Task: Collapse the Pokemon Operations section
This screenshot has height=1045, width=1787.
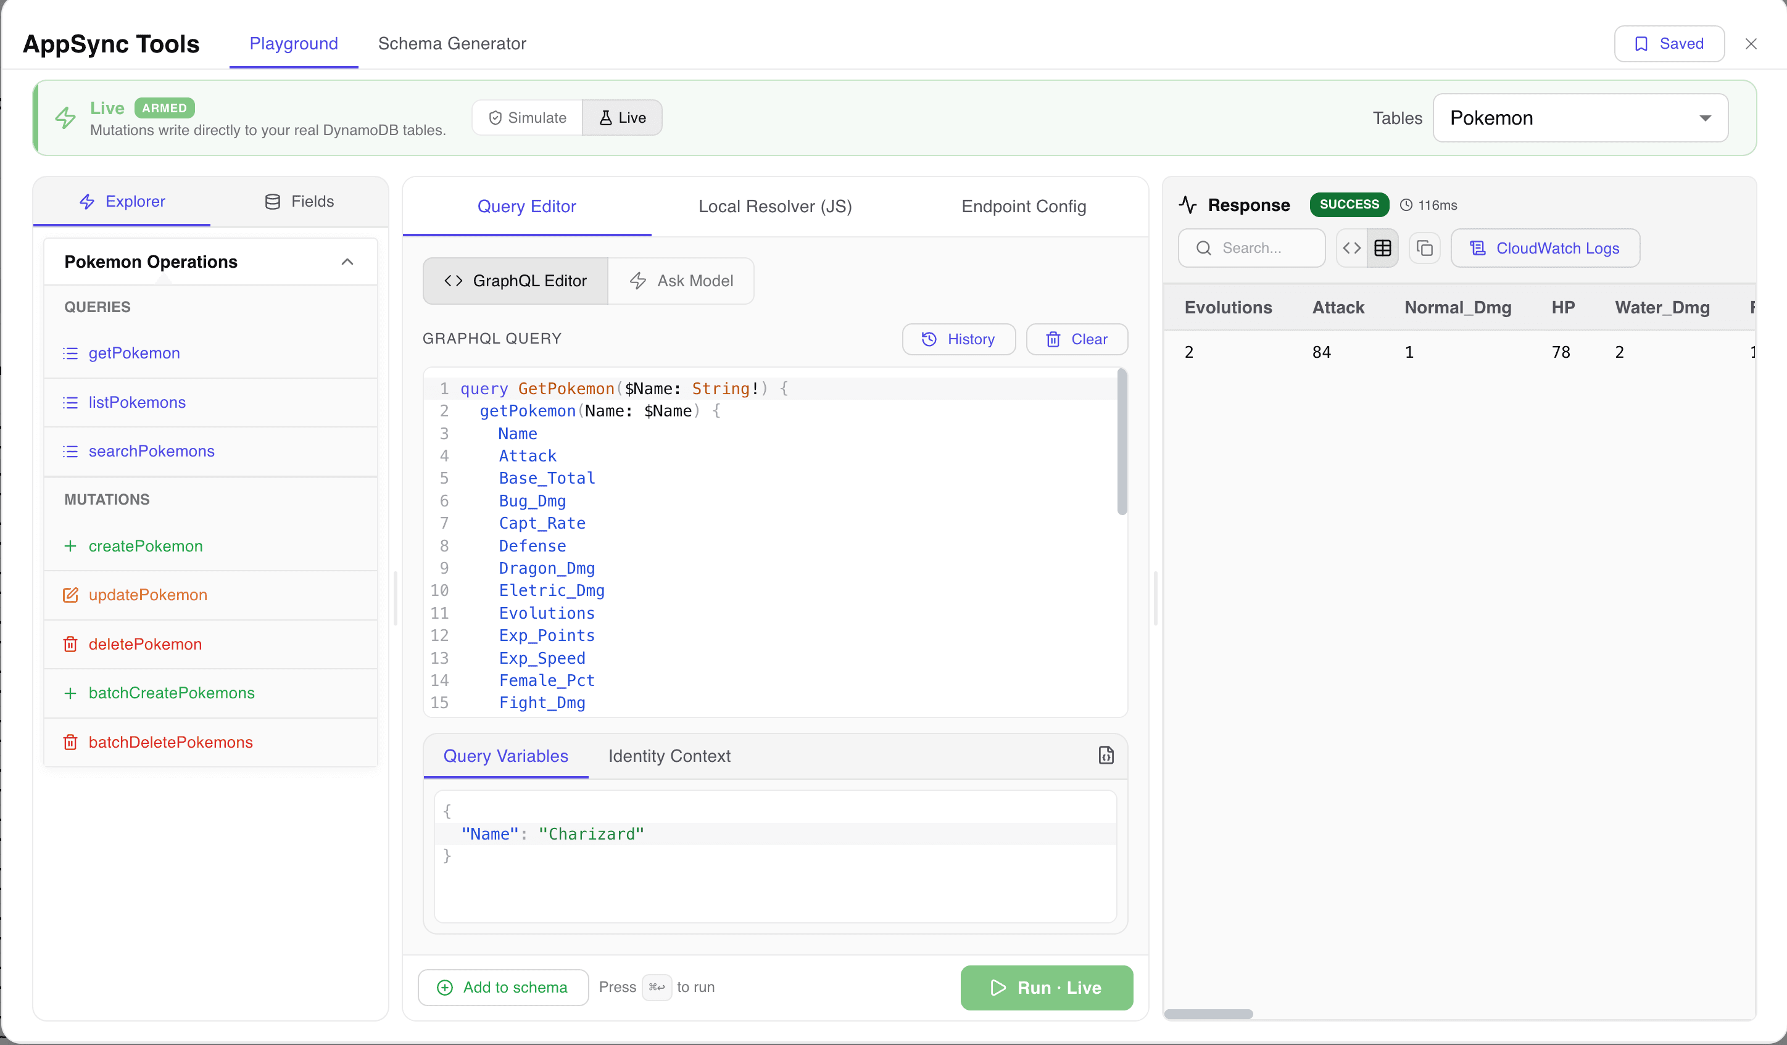Action: click(x=347, y=262)
